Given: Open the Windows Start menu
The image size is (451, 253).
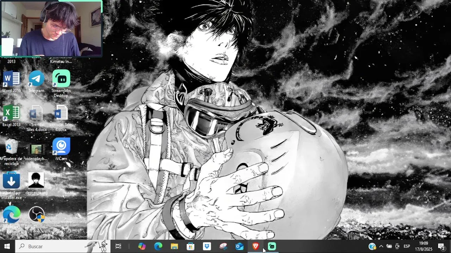Looking at the screenshot, I should click(x=7, y=246).
